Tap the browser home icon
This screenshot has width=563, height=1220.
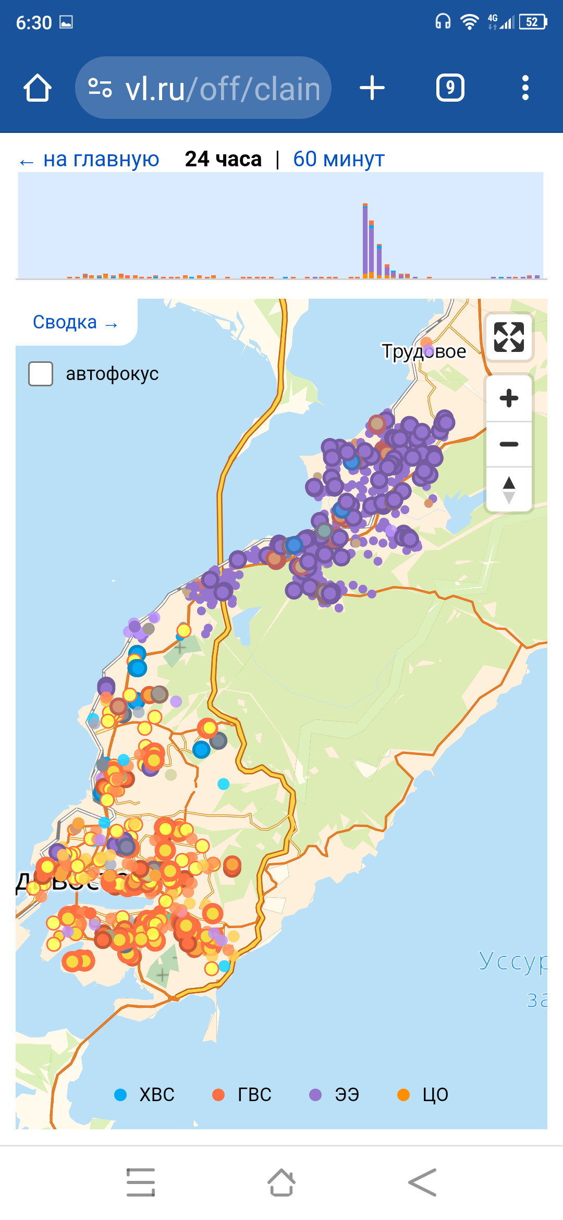38,88
